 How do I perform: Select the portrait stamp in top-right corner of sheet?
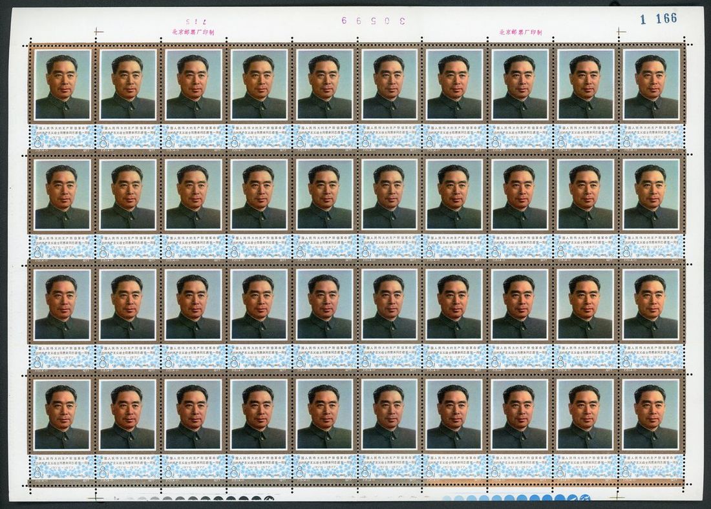pyautogui.click(x=652, y=85)
